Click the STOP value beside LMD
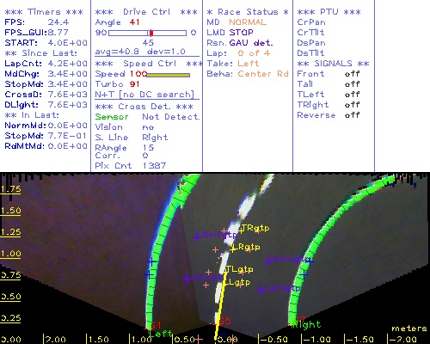Image resolution: width=430 pixels, height=344 pixels. coord(241,33)
